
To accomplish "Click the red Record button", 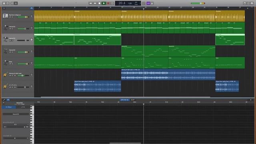I will coord(108,3).
